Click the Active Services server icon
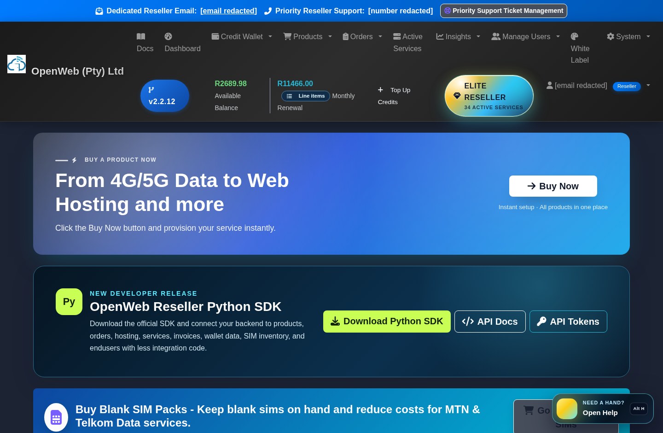 tap(397, 36)
